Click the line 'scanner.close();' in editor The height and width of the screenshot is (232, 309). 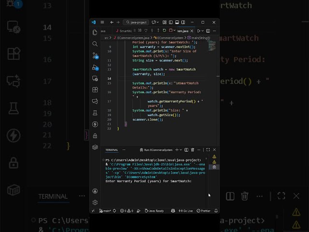coord(148,119)
